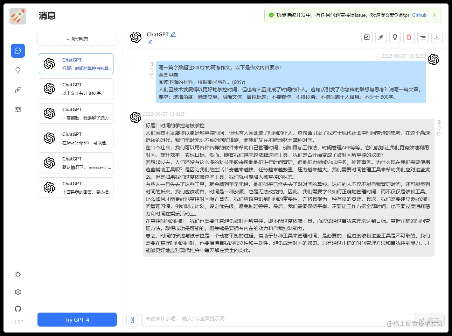The height and width of the screenshot is (336, 452).
Task: Open chat settings sliders icon in header
Action: 367,37
